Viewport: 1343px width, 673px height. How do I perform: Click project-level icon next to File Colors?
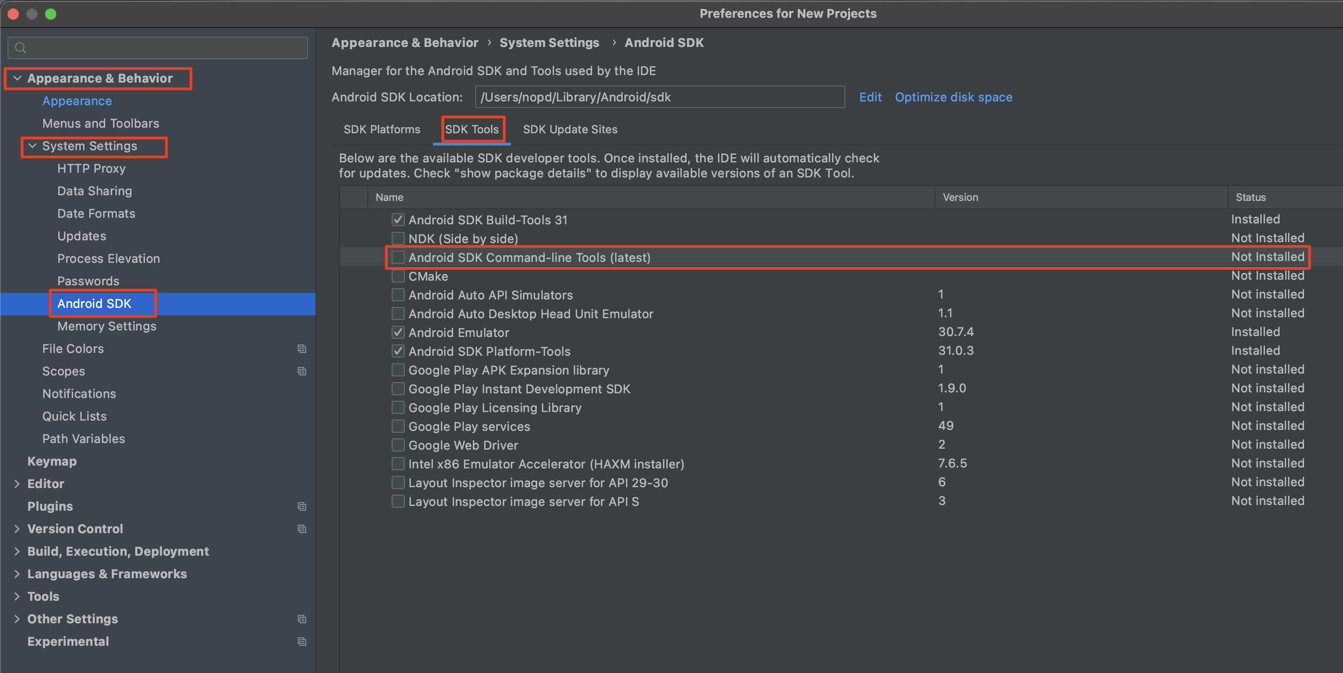[x=301, y=349]
